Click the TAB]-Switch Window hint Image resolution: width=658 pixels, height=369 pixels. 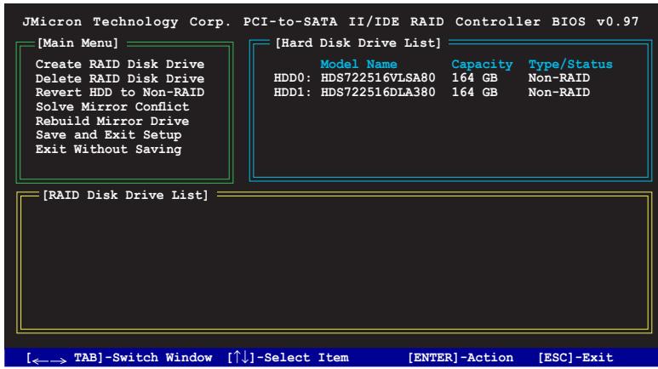[143, 358]
